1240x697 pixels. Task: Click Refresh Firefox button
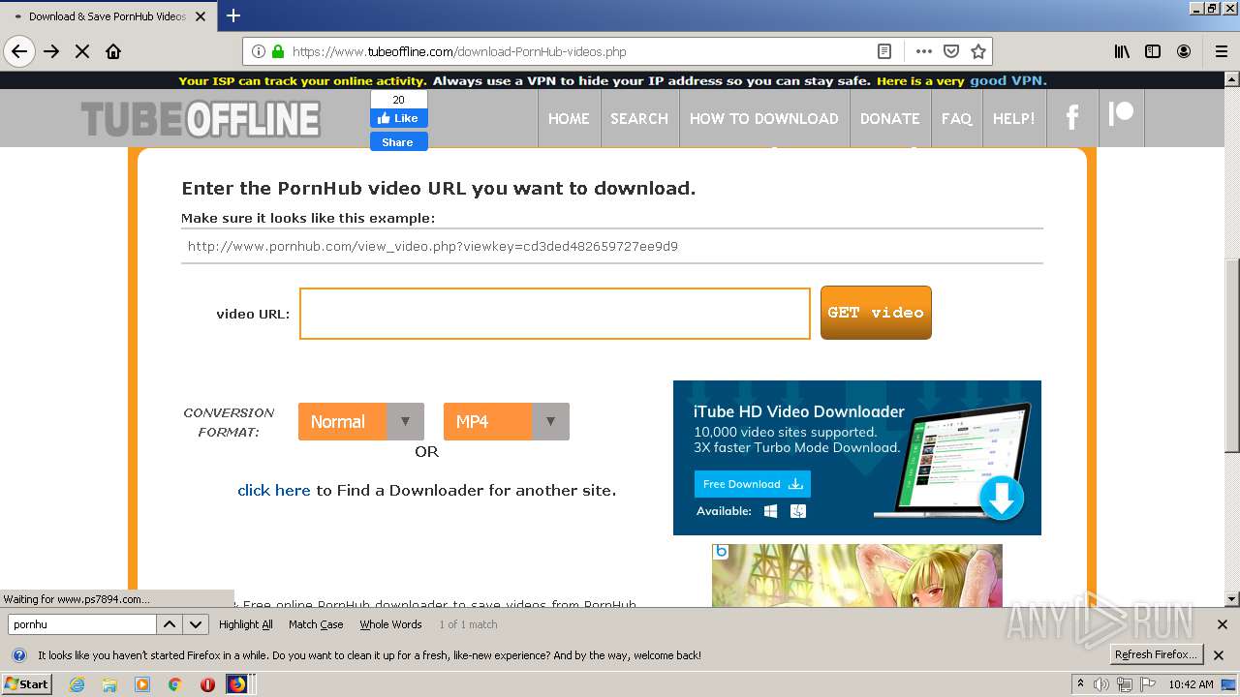[1157, 655]
